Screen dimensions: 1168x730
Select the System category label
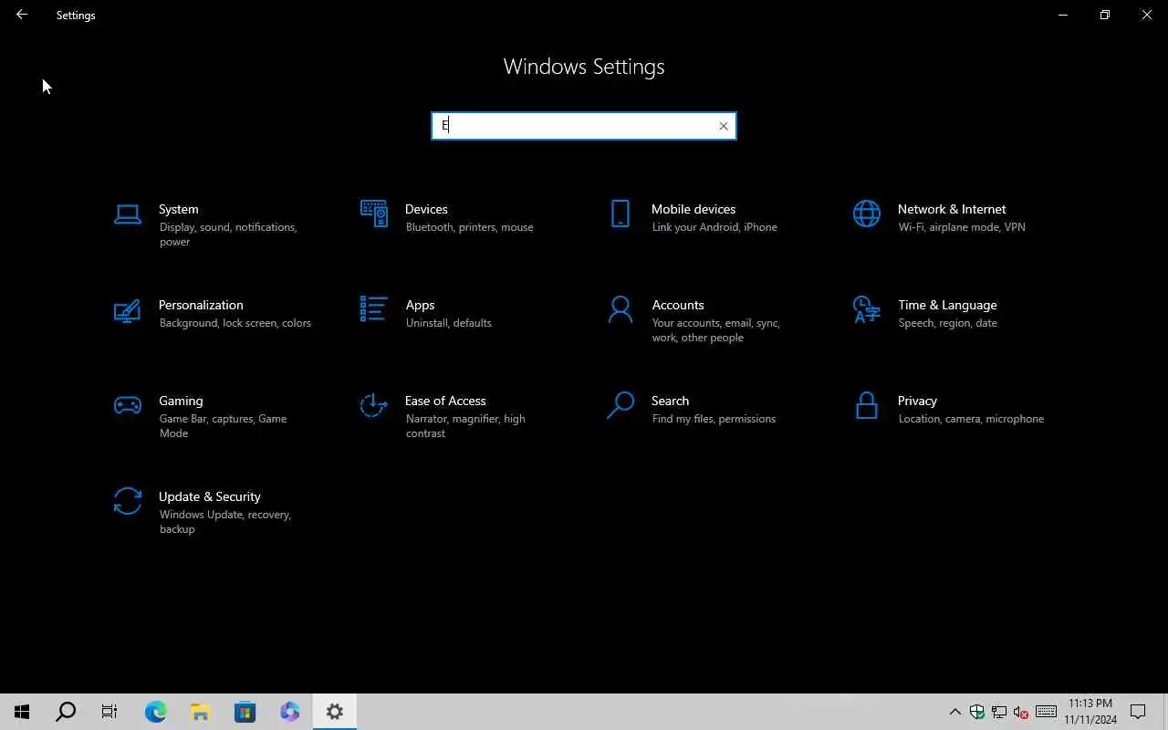[179, 209]
